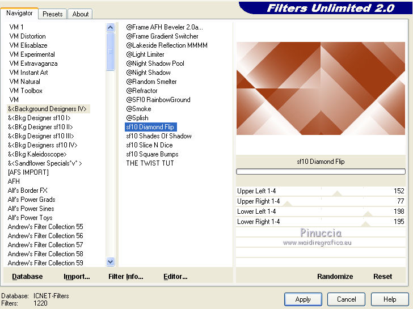Choose filter sf10 Shades Of Shadow
Viewport: 413px width, 309px height.
pyautogui.click(x=159, y=136)
